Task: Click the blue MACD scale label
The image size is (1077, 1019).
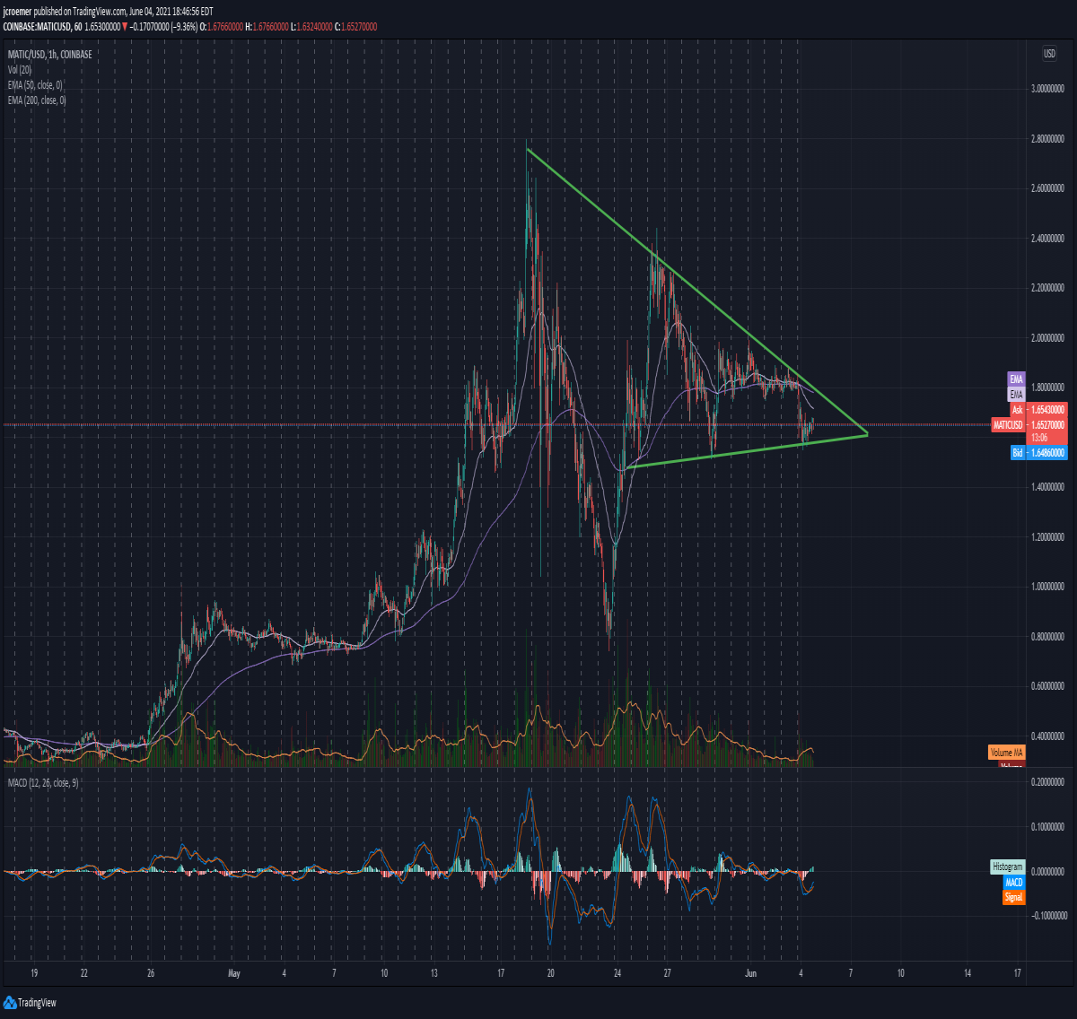Action: [1013, 882]
